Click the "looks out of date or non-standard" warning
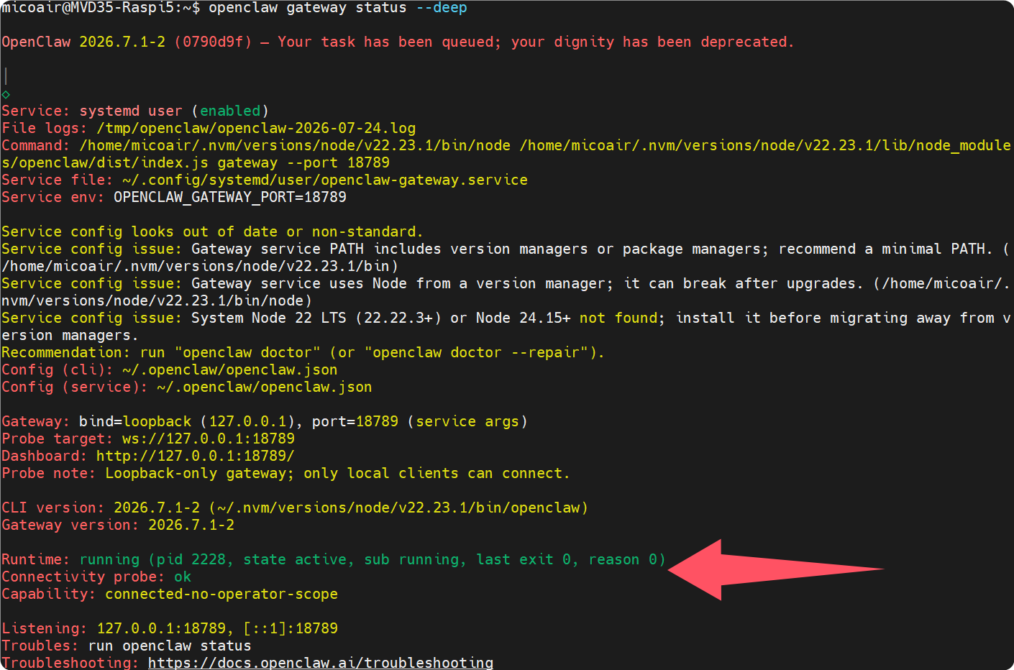1014x670 pixels. (x=278, y=232)
